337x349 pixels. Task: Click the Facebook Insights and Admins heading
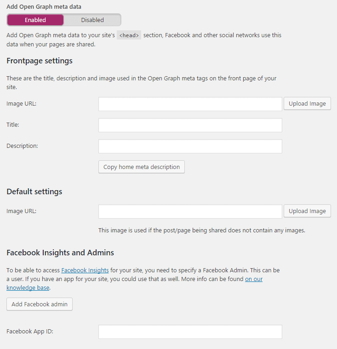click(x=60, y=253)
